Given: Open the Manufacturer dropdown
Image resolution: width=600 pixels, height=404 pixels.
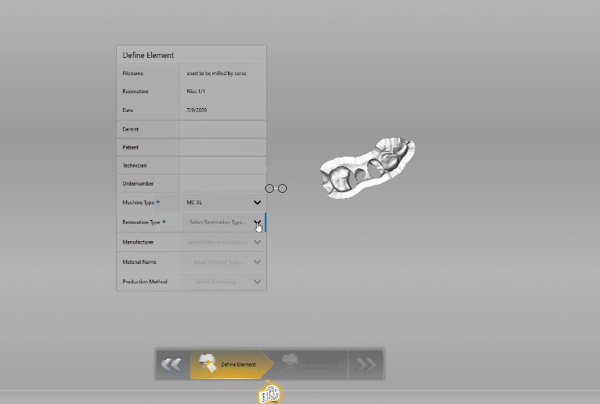Looking at the screenshot, I should click(257, 242).
